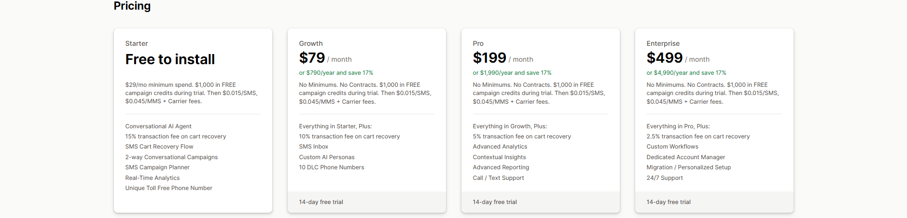907x218 pixels.
Task: Click the Pricing heading
Action: 132,6
